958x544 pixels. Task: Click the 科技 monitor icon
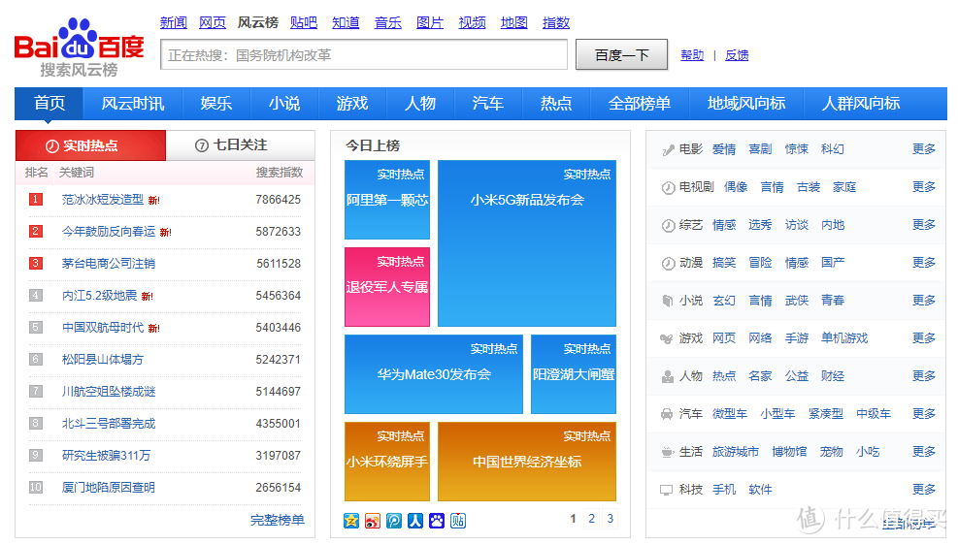click(x=667, y=490)
